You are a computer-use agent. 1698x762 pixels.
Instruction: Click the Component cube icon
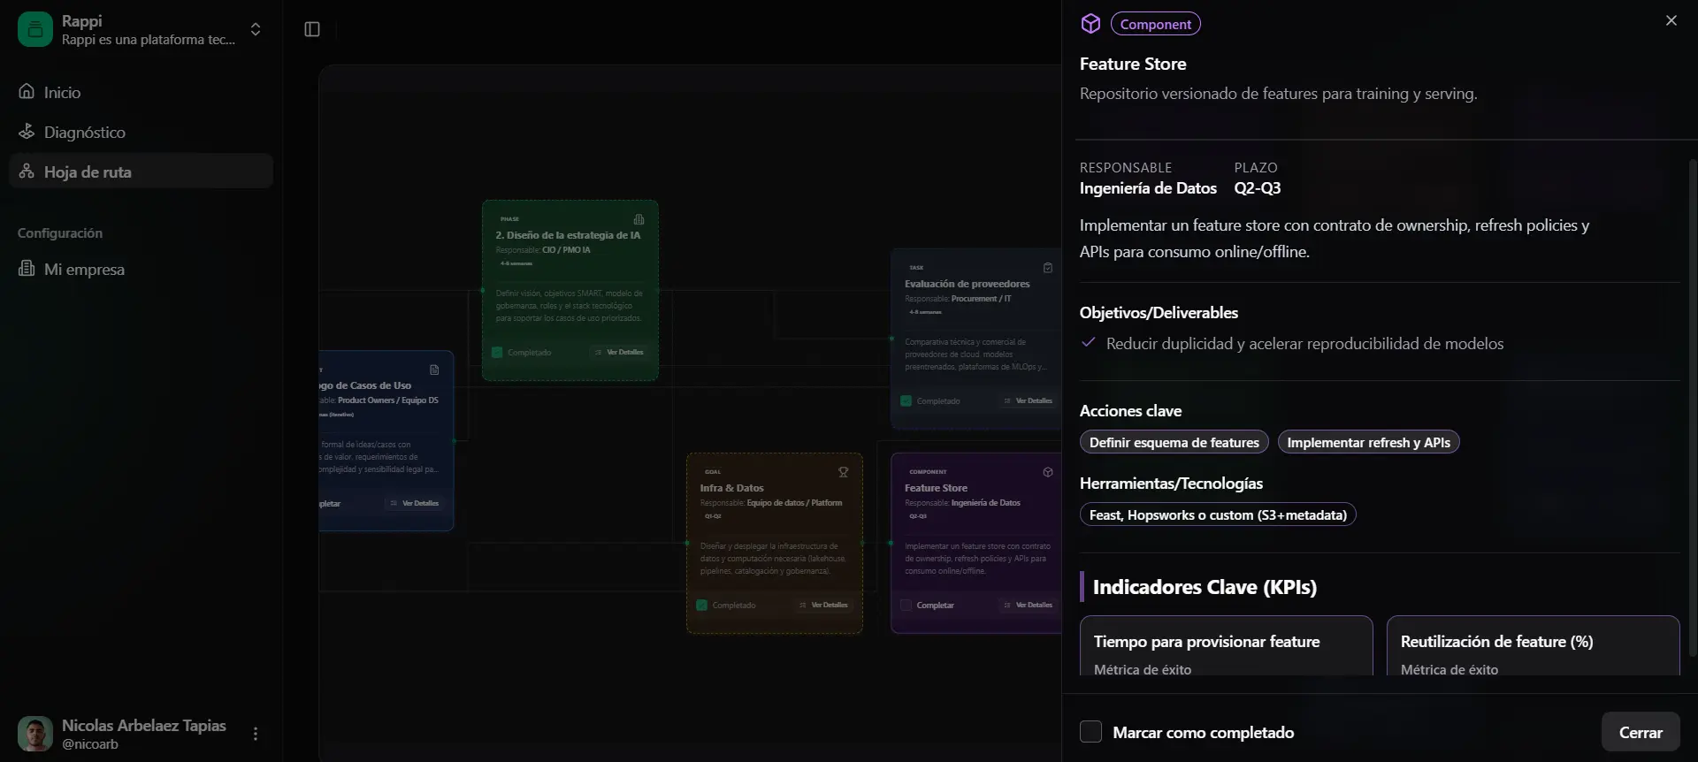[1090, 24]
